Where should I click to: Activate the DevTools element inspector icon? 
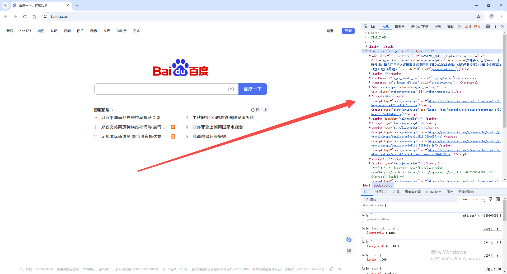coord(365,26)
